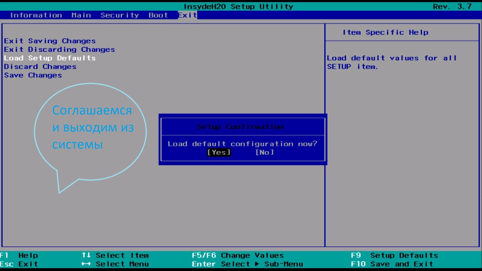Click the Esc Exit hint
This screenshot has height=271, width=482.
tap(19, 264)
